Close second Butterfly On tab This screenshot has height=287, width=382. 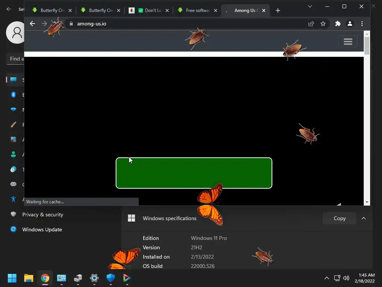click(x=118, y=10)
